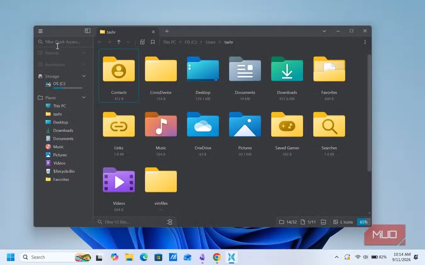425x265 pixels.
Task: Open the tab list dropdown chevron in title bar
Action: 324,31
